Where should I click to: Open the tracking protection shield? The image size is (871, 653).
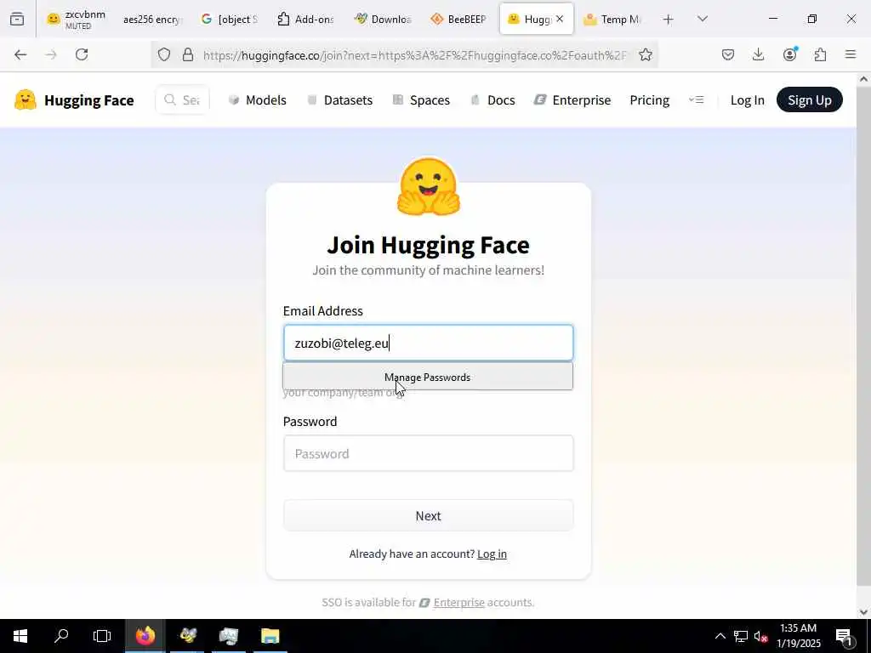point(164,54)
